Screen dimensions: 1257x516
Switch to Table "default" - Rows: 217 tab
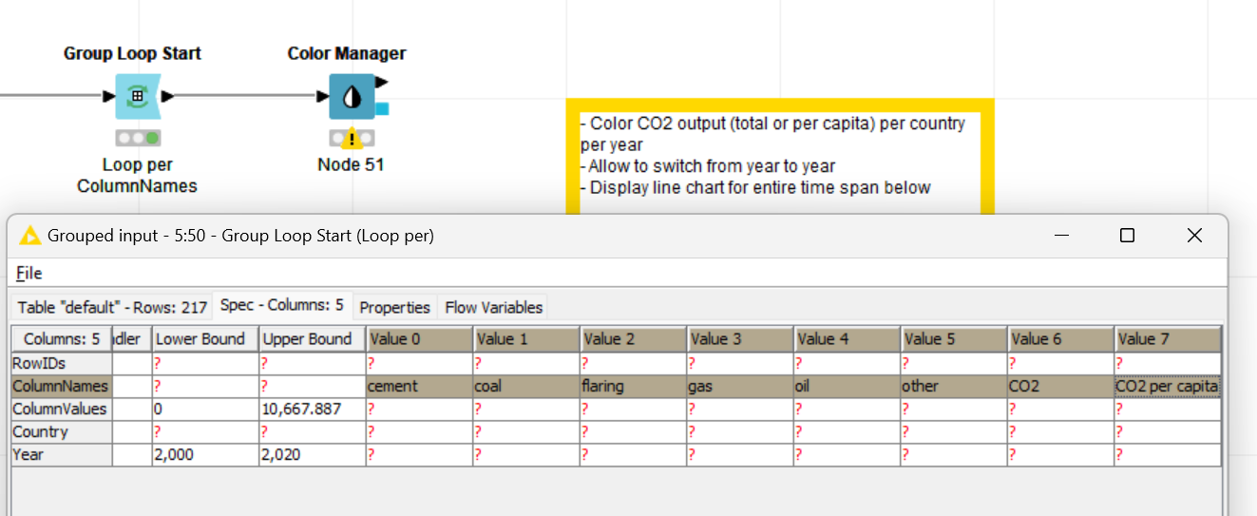pyautogui.click(x=112, y=307)
